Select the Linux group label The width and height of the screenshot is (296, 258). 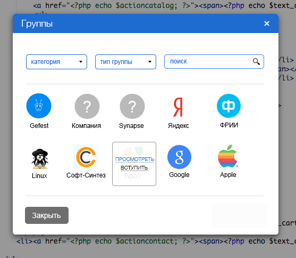point(39,175)
